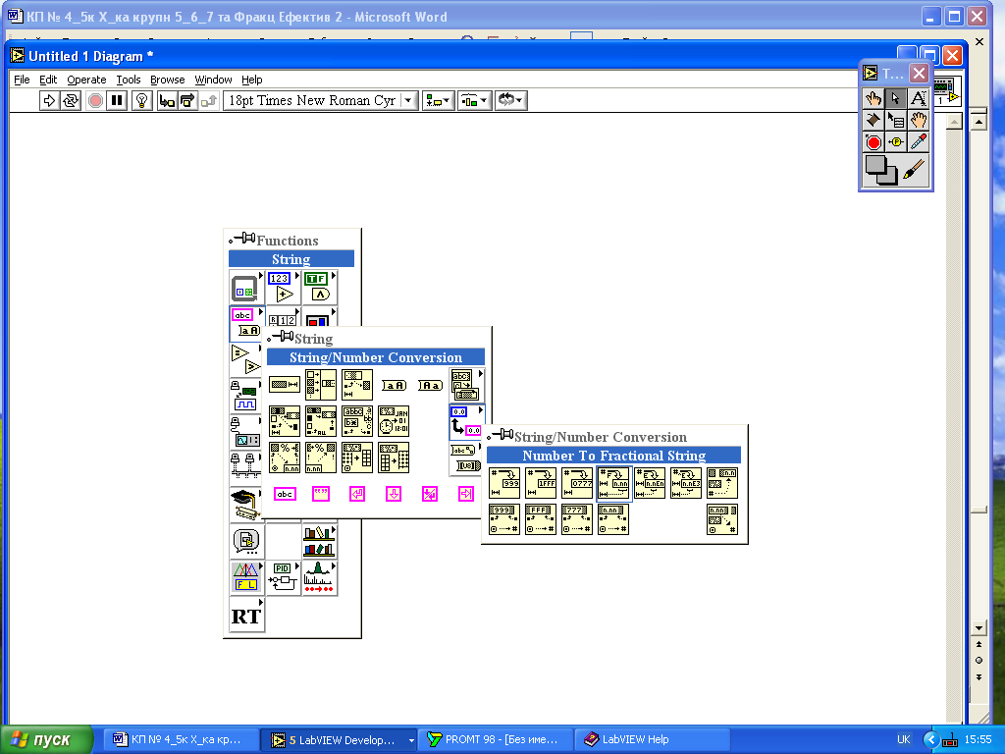Select the Scroll Window hand tool
The image size is (1005, 754).
pyautogui.click(x=918, y=120)
